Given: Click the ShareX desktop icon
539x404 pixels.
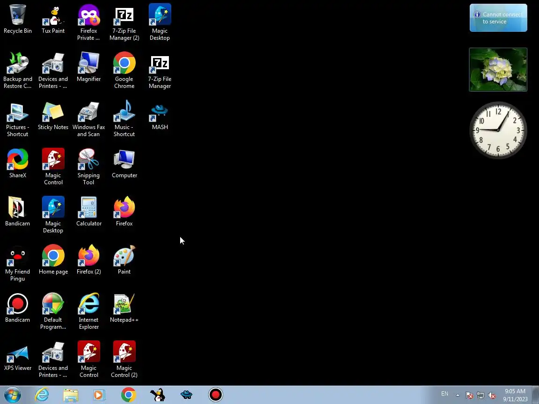Looking at the screenshot, I should point(17,163).
